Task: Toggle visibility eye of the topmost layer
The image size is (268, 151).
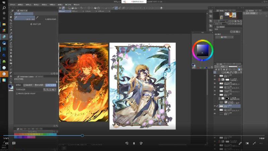Action: click(215, 76)
